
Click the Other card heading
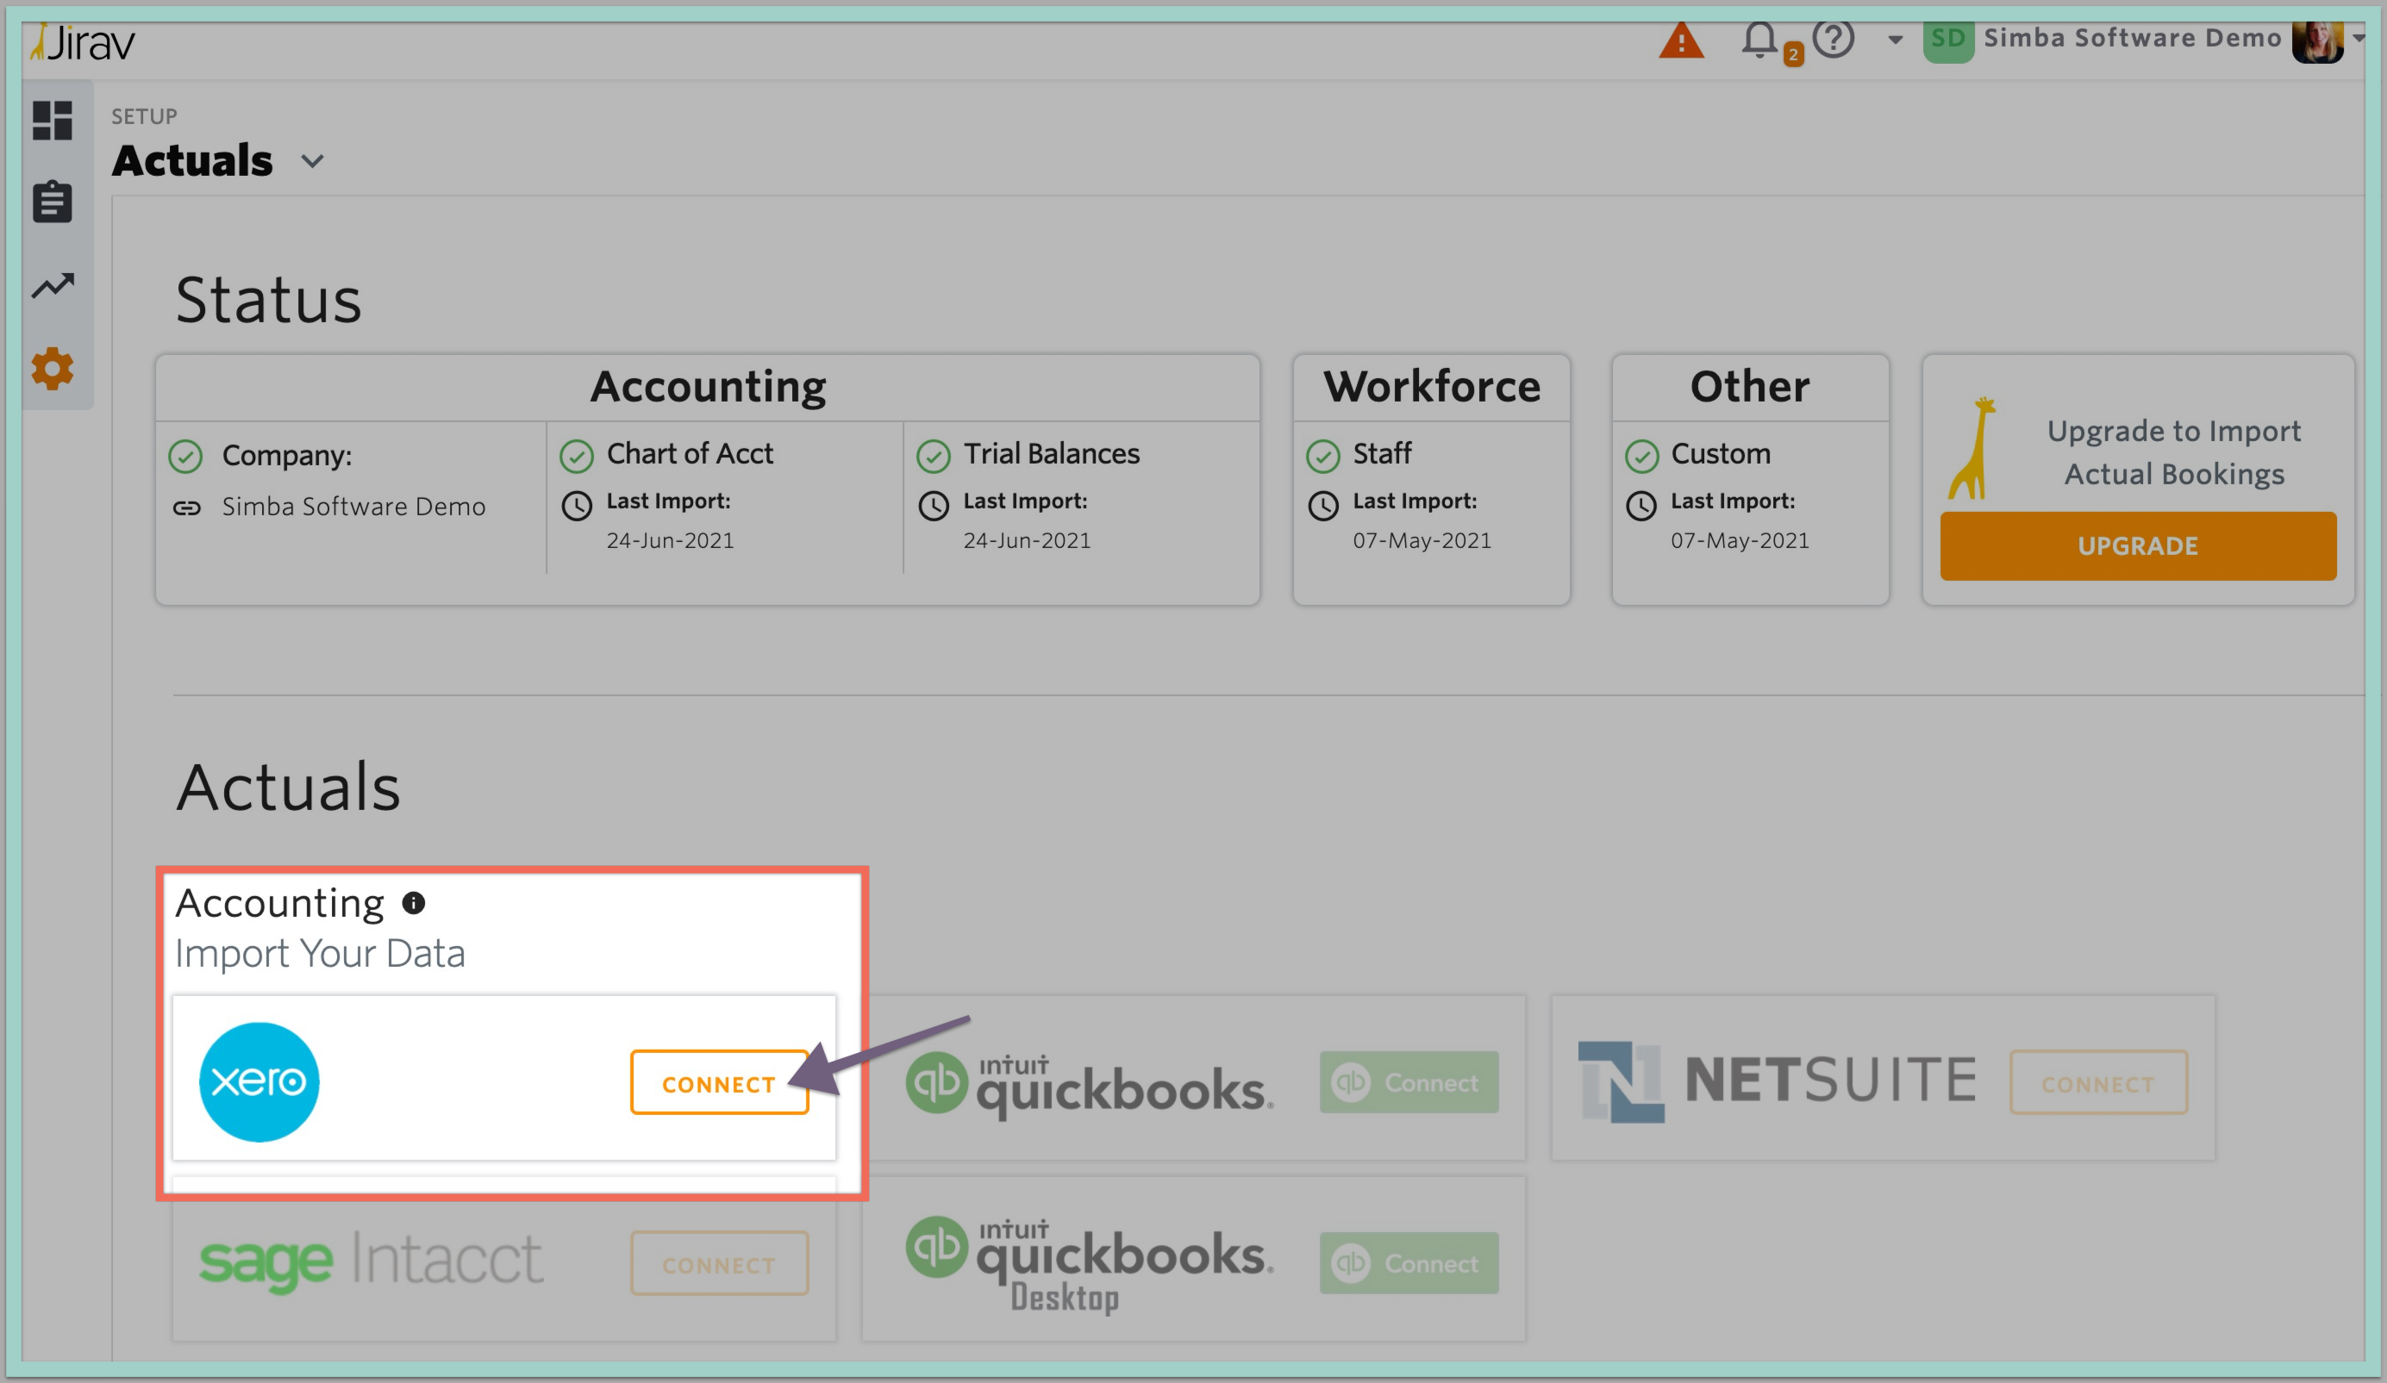point(1750,386)
